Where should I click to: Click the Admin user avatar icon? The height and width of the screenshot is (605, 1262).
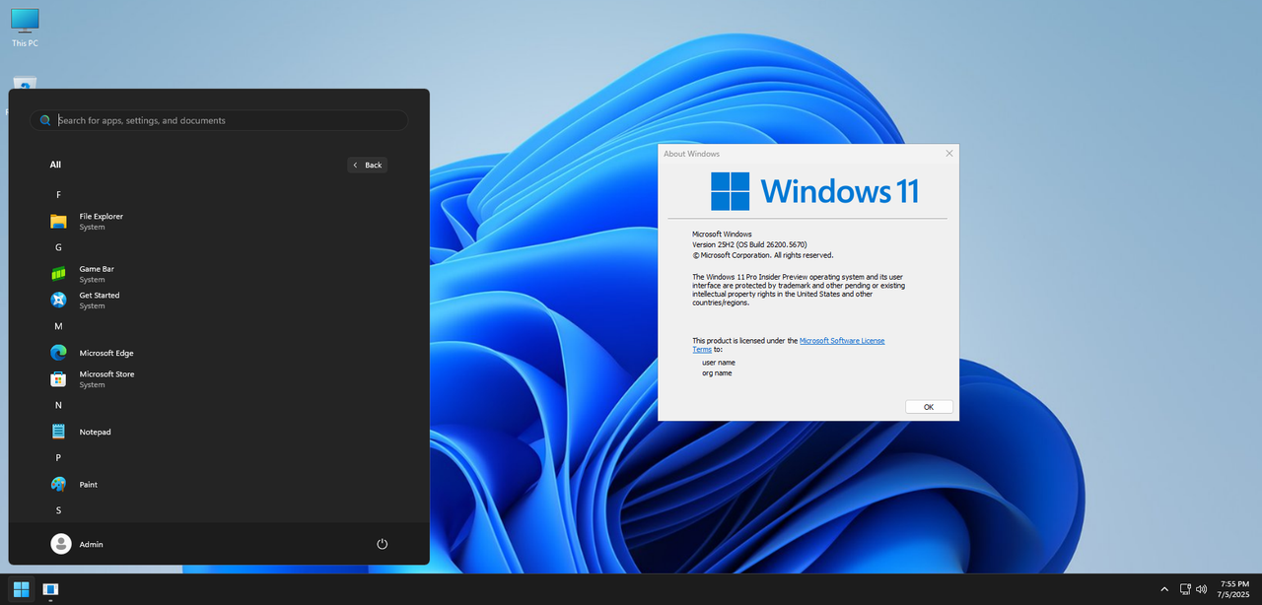tap(61, 544)
